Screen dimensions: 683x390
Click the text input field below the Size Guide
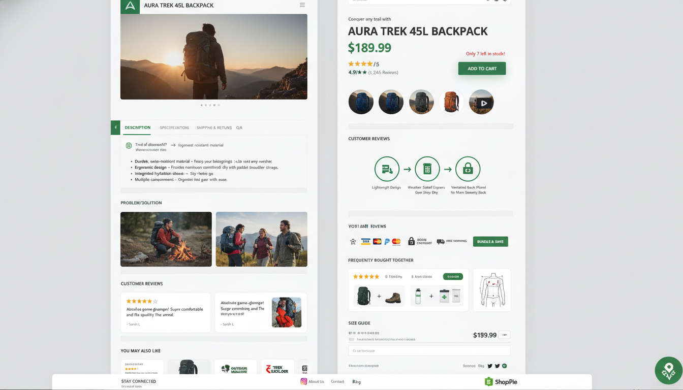[428, 350]
